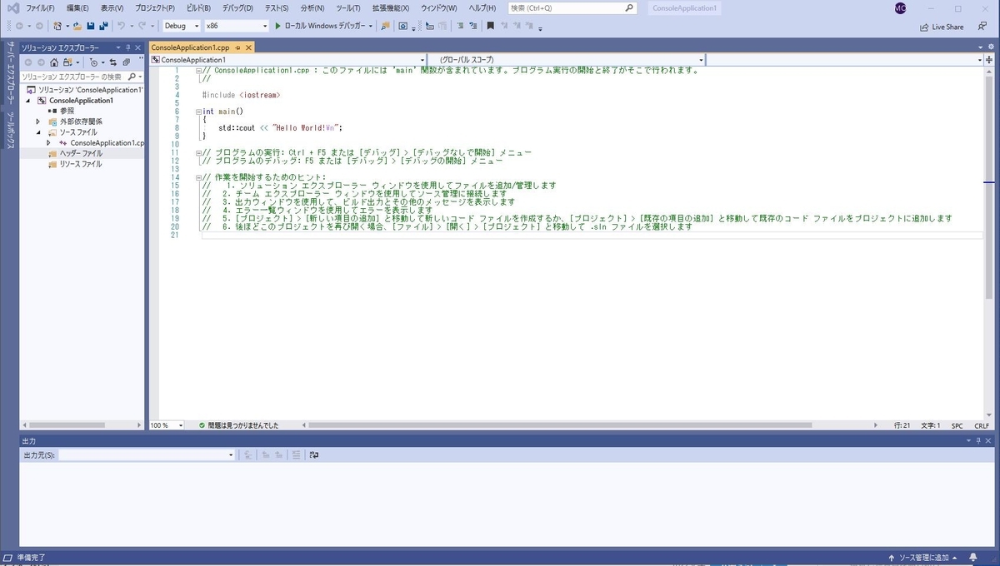
Task: Open the サーバー エクスプローラー side tab
Action: coord(9,74)
